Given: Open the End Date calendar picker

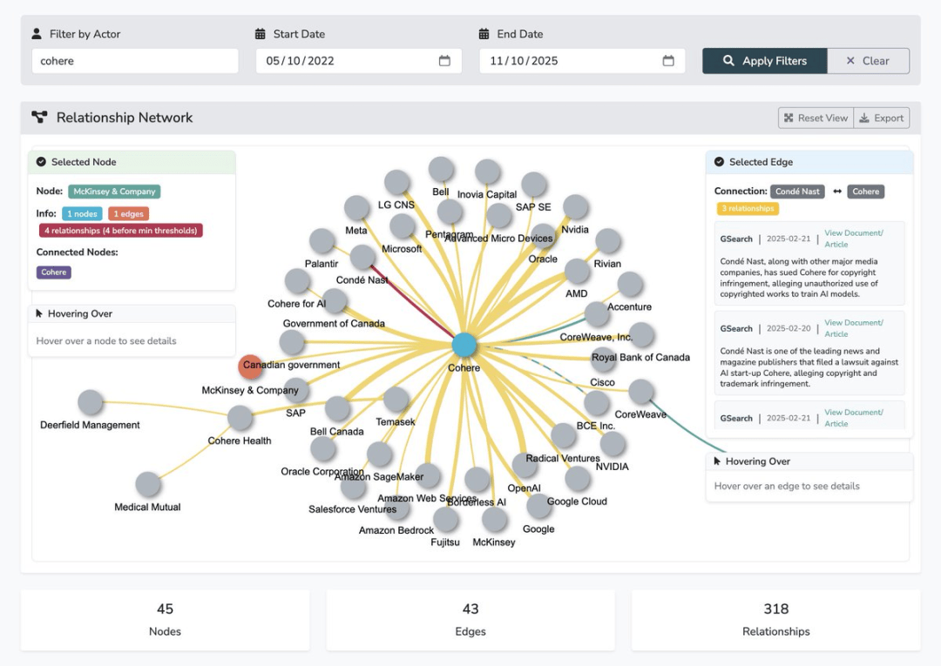Looking at the screenshot, I should 668,61.
